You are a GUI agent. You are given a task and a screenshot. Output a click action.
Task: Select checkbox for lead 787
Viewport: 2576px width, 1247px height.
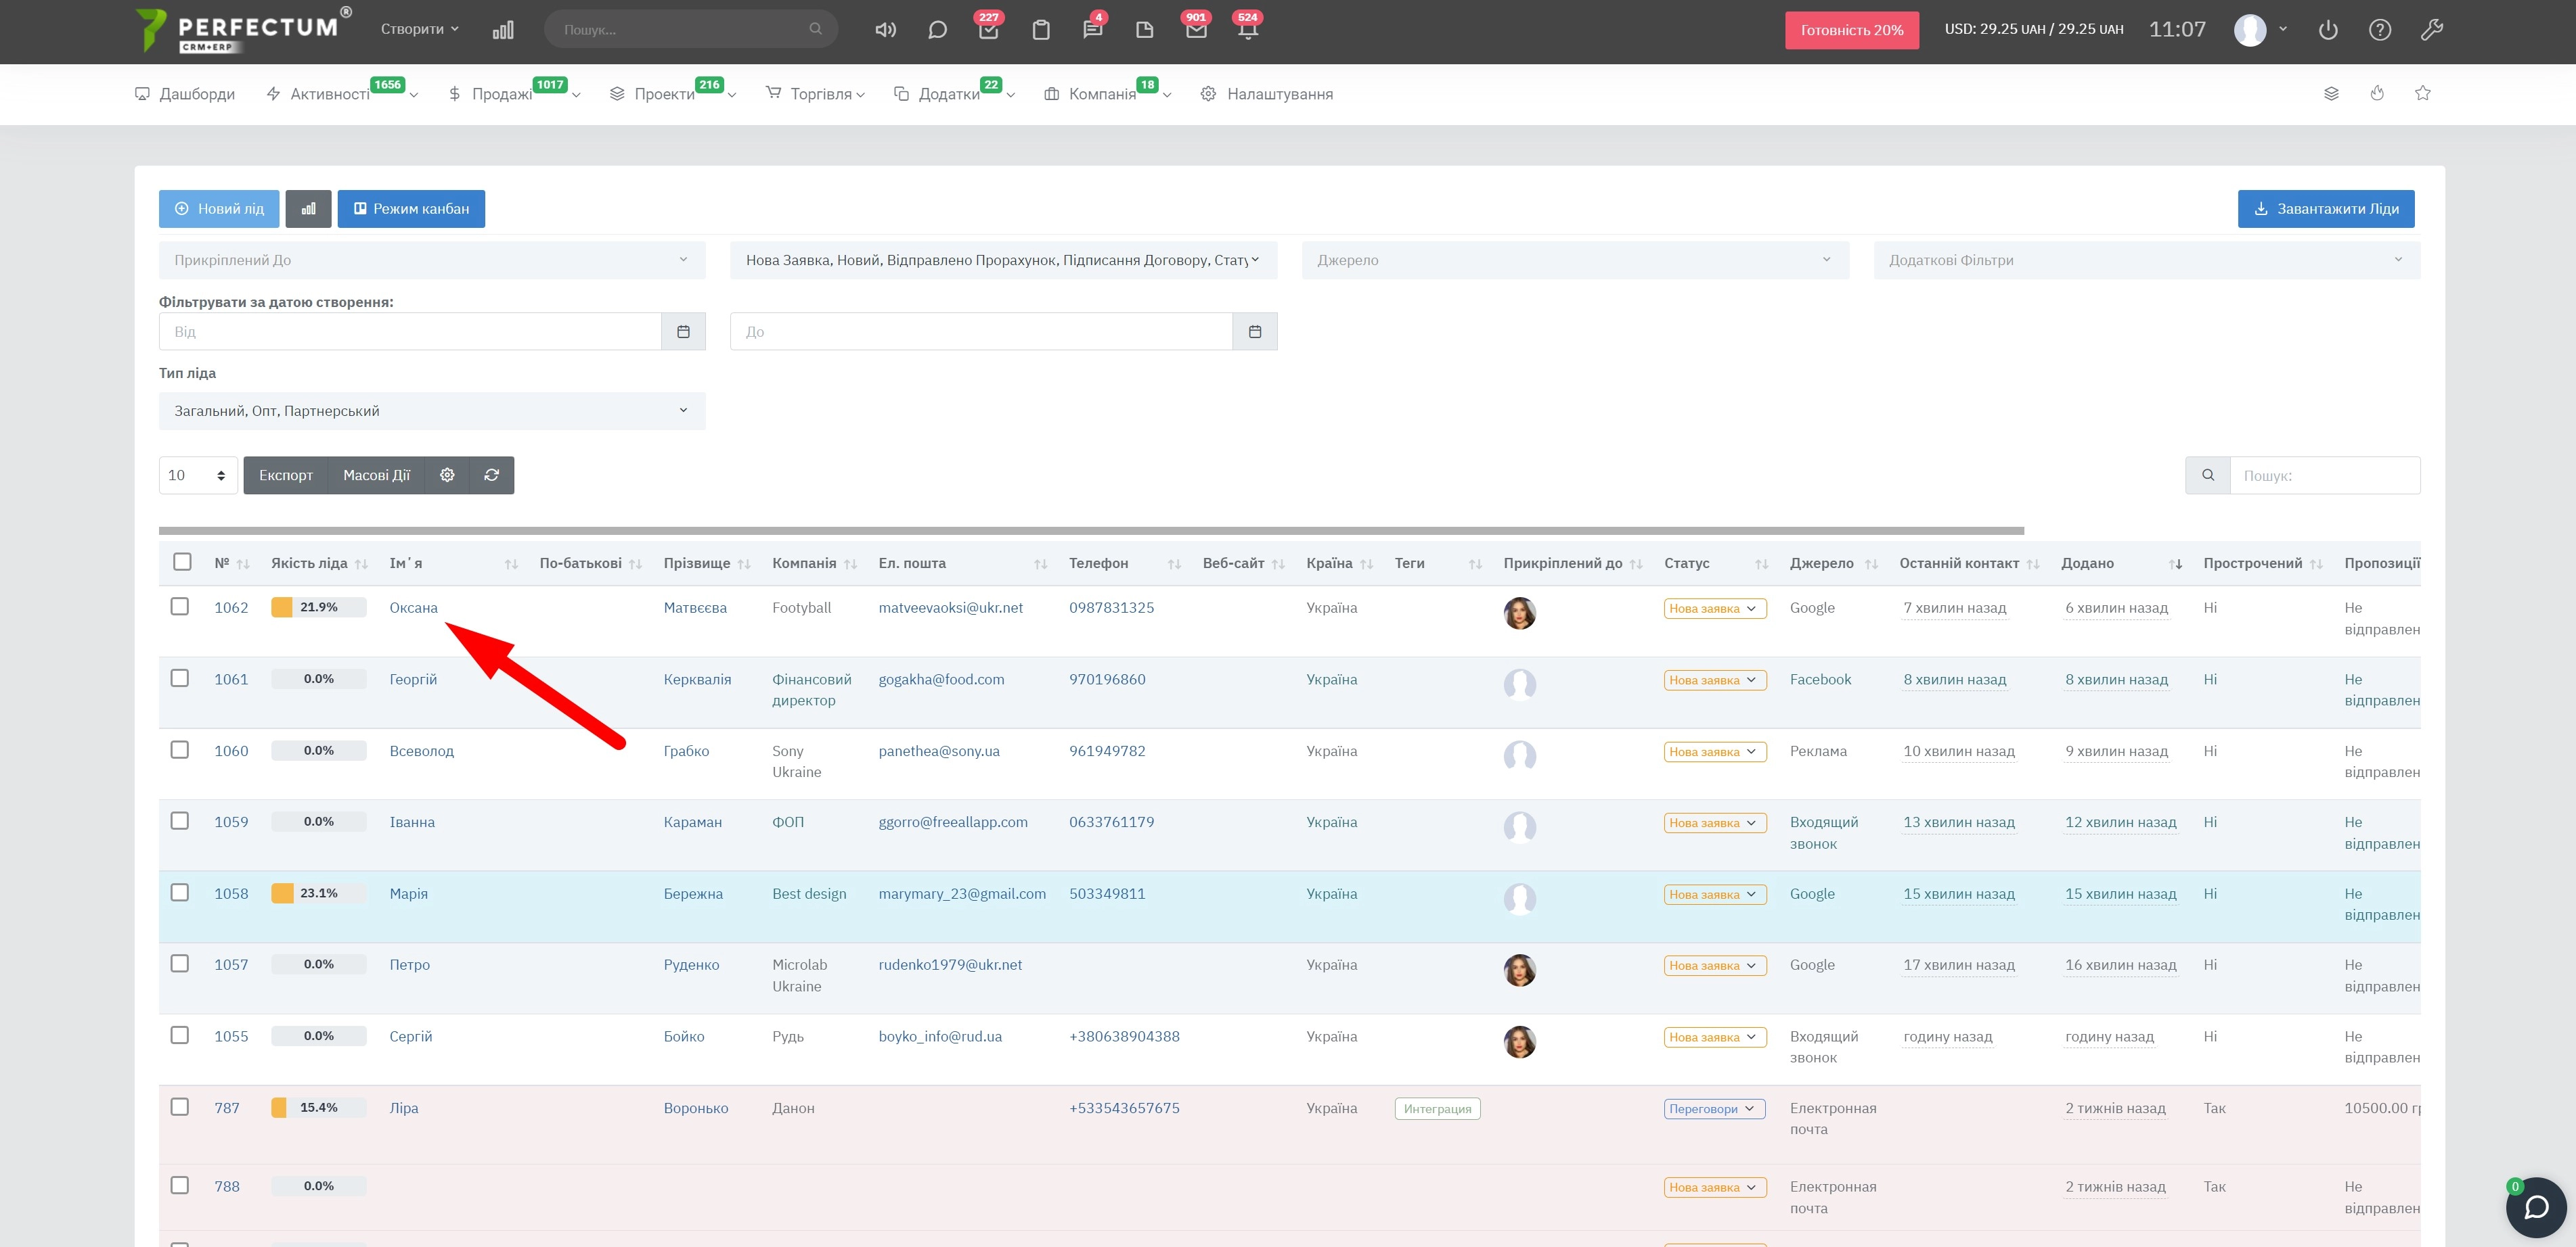(180, 1107)
